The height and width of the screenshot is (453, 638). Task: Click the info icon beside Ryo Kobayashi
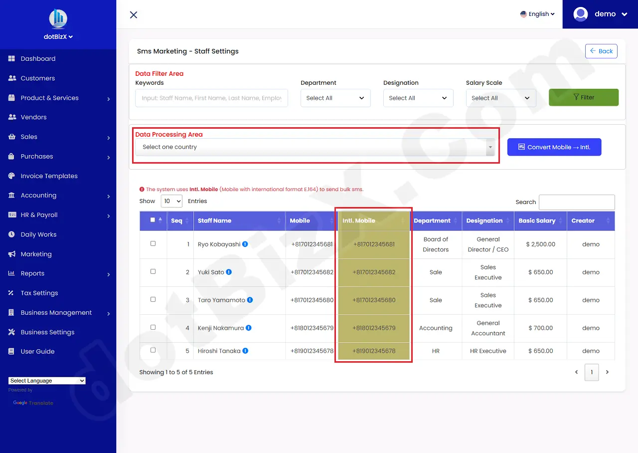pos(245,244)
